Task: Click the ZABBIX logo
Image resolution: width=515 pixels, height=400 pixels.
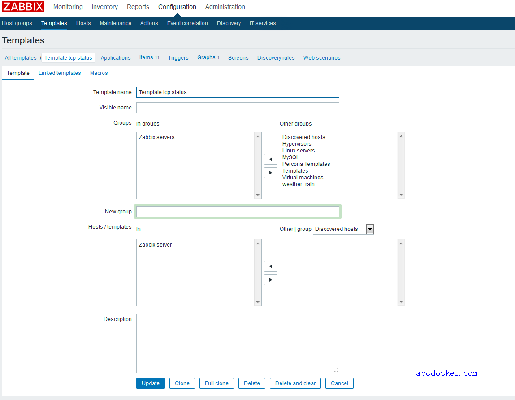Action: tap(23, 7)
